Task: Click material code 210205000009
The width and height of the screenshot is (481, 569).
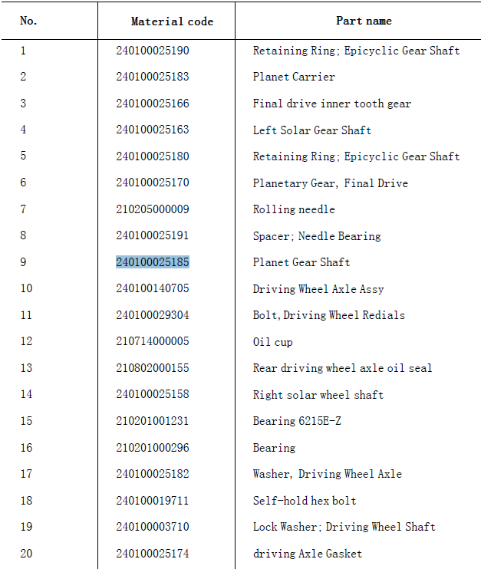Action: coord(153,209)
